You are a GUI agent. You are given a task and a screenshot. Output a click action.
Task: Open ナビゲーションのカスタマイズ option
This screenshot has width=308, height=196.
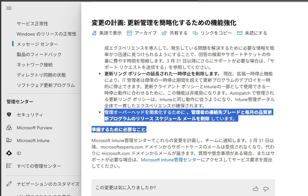48,184
